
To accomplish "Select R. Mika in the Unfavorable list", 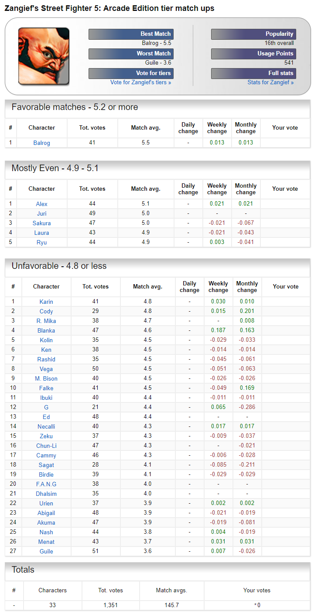I will (x=46, y=321).
